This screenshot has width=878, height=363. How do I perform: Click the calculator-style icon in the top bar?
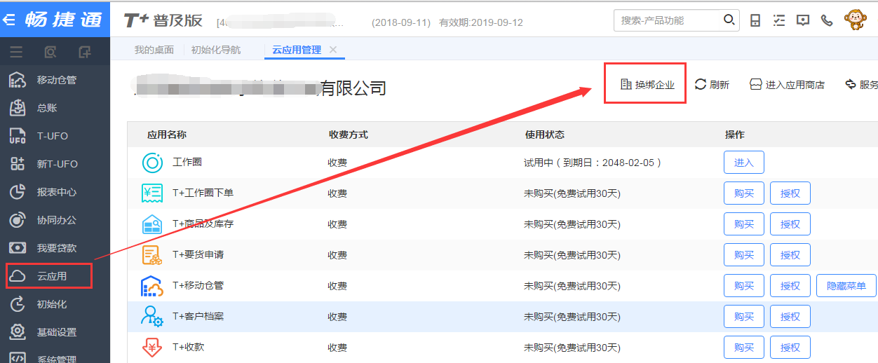755,20
